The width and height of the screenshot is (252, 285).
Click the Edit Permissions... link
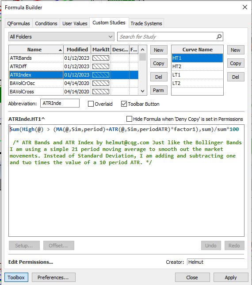(31, 262)
